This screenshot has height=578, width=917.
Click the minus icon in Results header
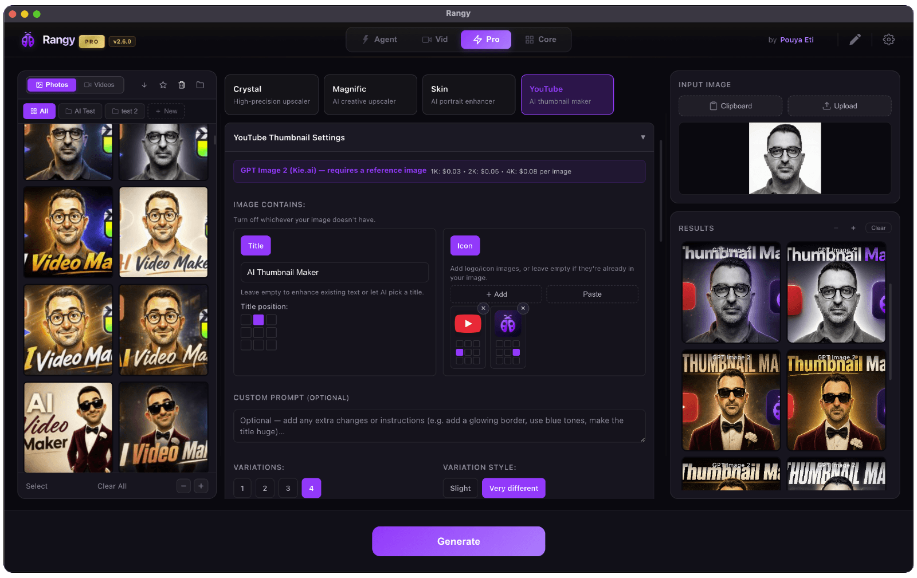pyautogui.click(x=836, y=228)
